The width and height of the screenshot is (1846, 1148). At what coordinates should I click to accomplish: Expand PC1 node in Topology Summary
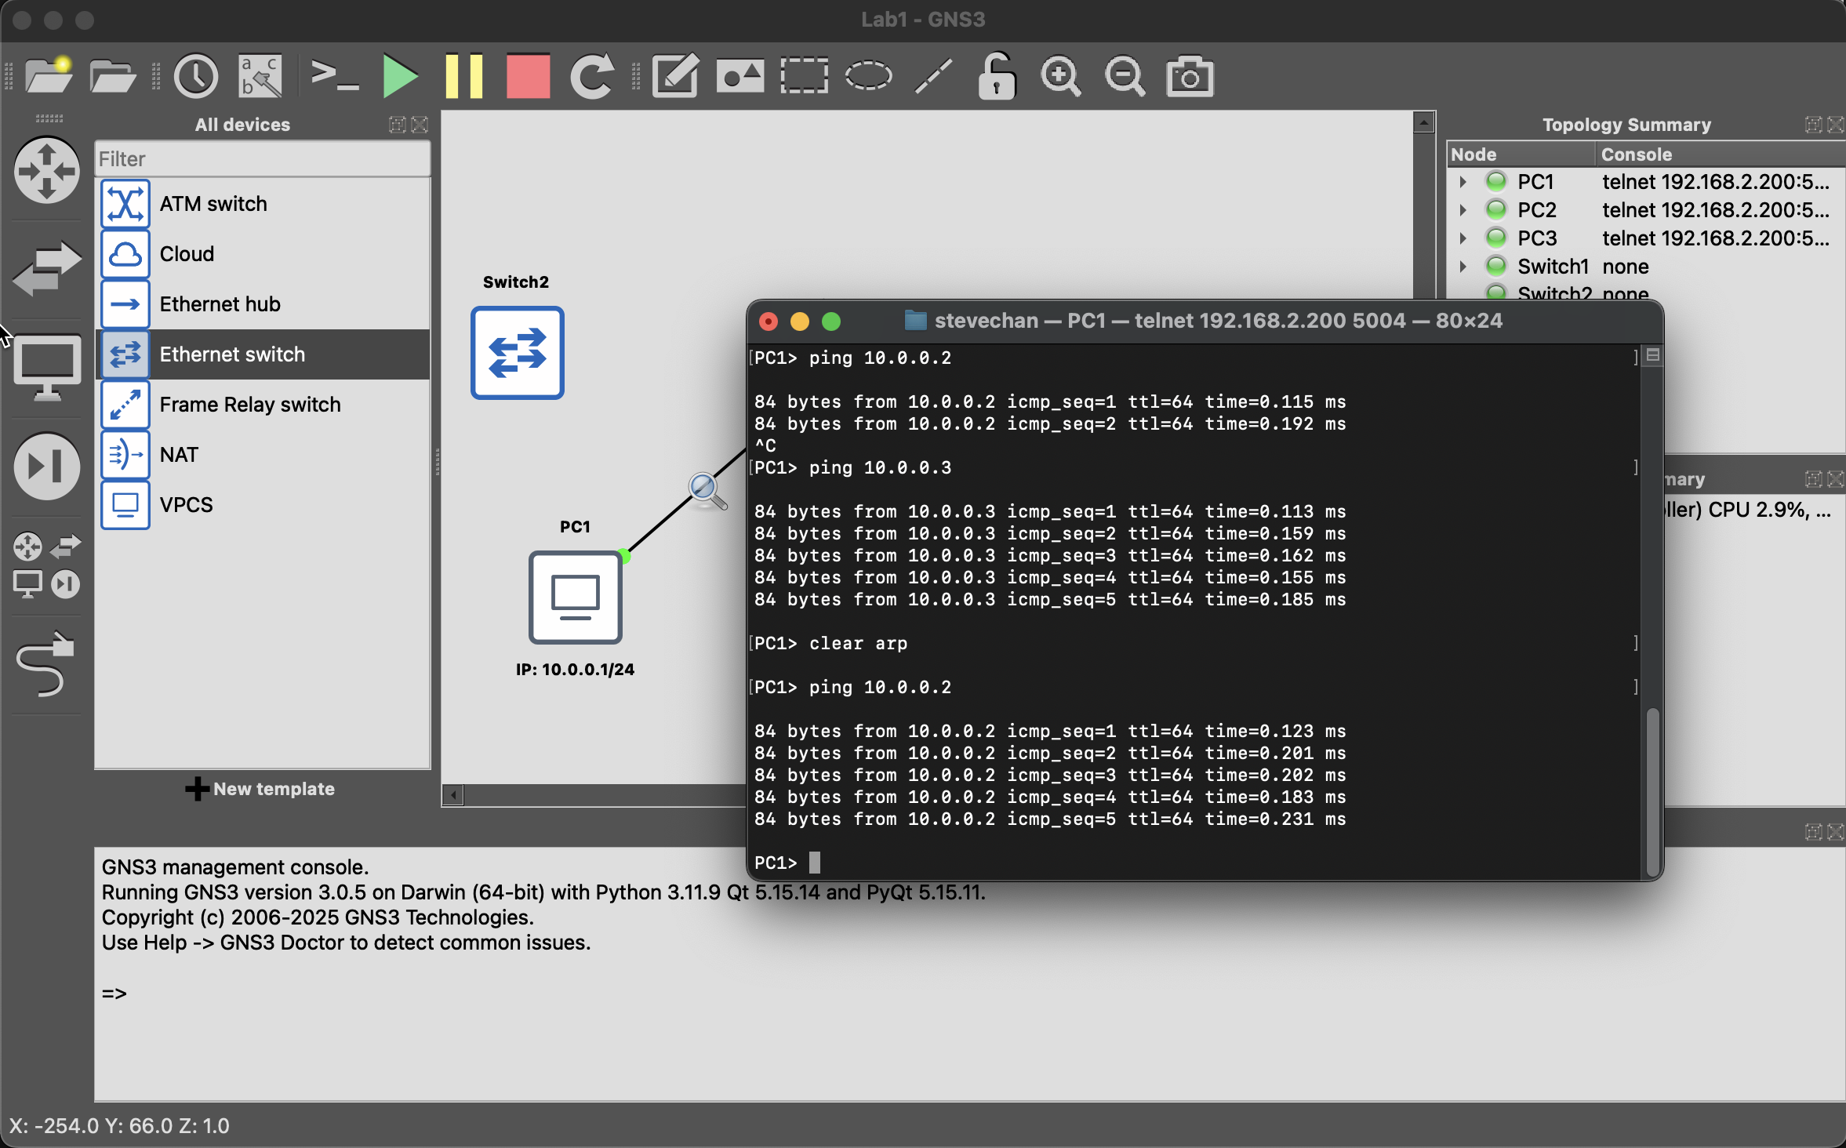[1463, 182]
